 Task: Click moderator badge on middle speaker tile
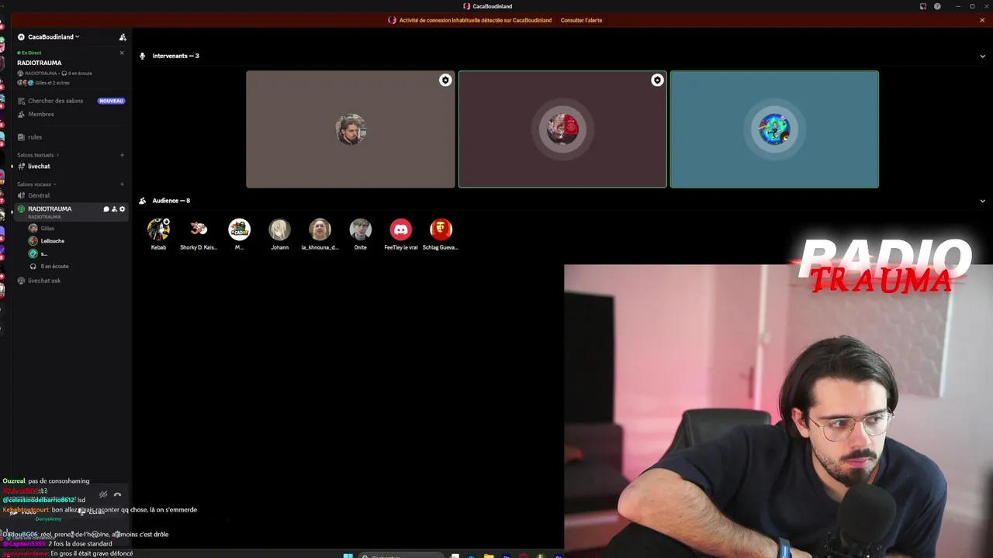coord(657,80)
